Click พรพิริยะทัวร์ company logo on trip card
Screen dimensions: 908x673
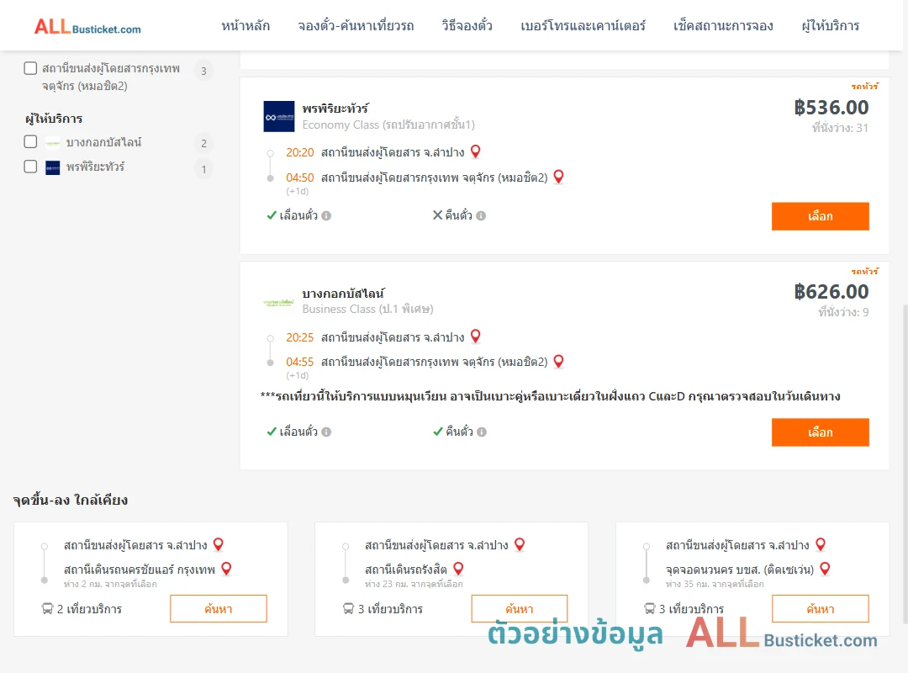(279, 117)
